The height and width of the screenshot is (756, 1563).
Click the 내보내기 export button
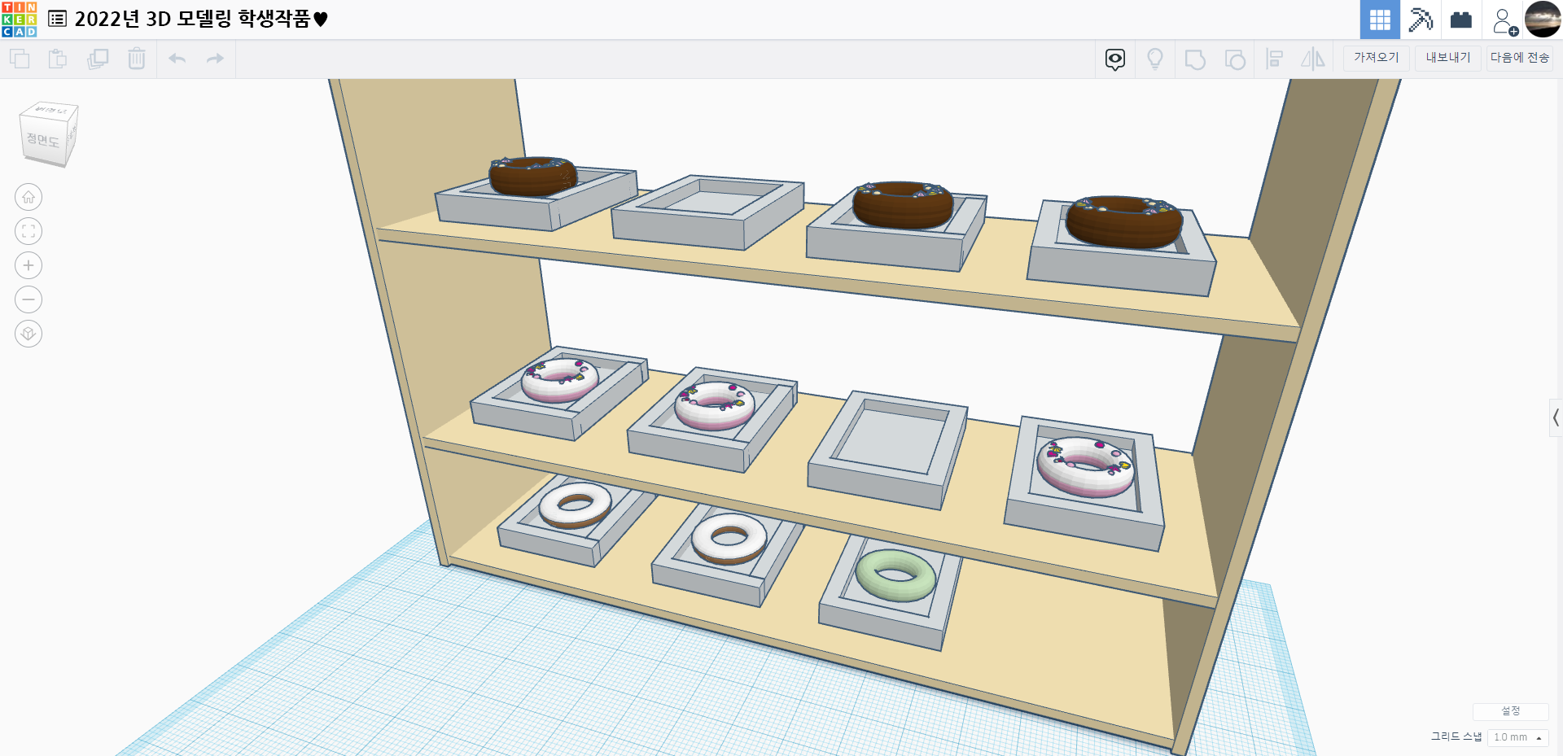pyautogui.click(x=1448, y=58)
